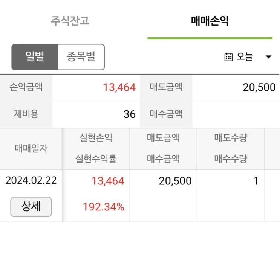Click the row's 20,500 sell amount cell
Image resolution: width=280 pixels, height=279 pixels.
(175, 181)
